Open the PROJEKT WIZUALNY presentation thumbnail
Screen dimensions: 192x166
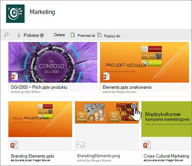pos(144,62)
